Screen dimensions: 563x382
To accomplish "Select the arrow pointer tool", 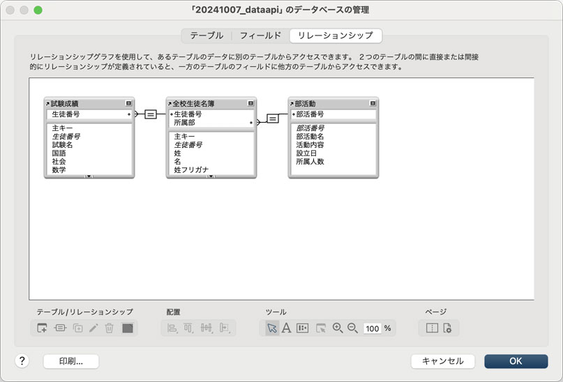I will point(272,328).
